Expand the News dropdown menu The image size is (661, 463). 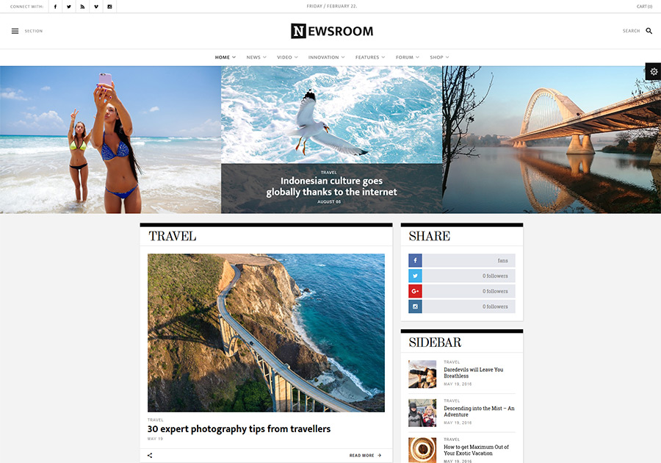click(256, 57)
